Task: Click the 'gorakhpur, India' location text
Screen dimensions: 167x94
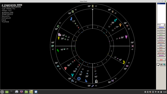Action: (8, 12)
